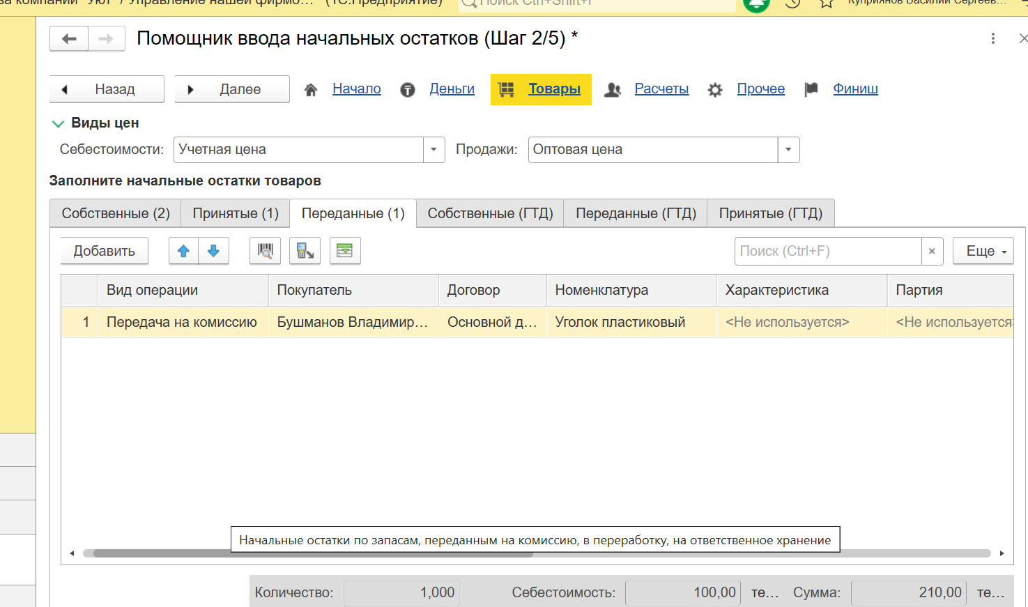This screenshot has width=1028, height=607.
Task: Open the Продажи price type dropdown
Action: [788, 150]
